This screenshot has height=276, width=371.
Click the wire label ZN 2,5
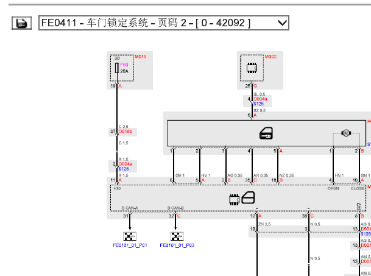tap(264, 224)
